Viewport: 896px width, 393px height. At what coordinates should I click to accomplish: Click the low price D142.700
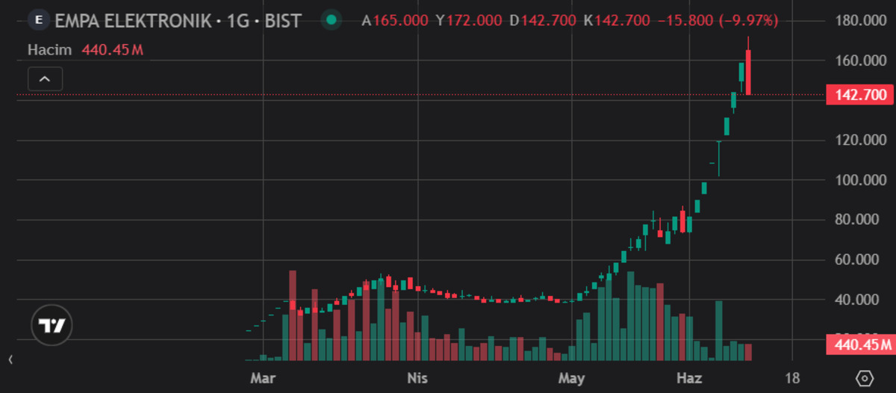click(543, 20)
